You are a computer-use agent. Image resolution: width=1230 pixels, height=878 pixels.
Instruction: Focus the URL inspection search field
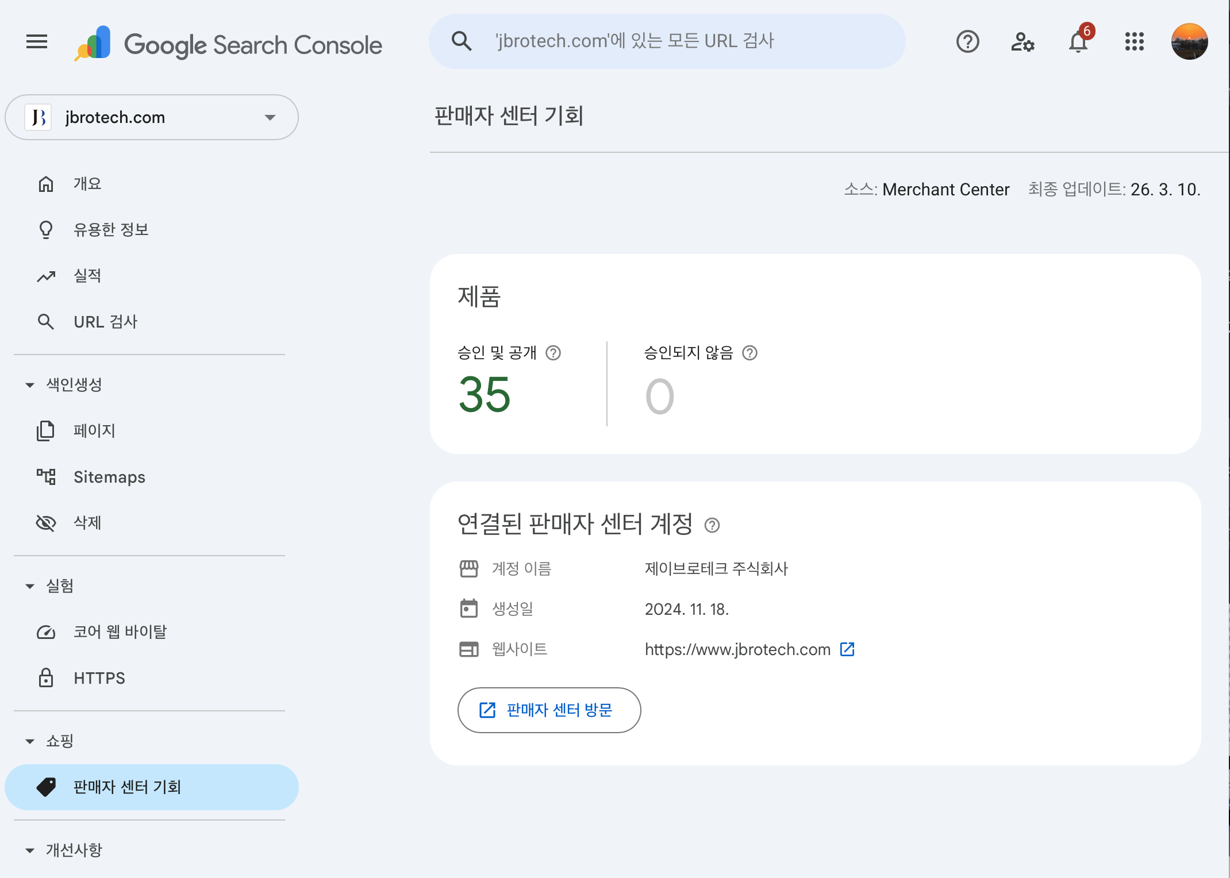[667, 41]
